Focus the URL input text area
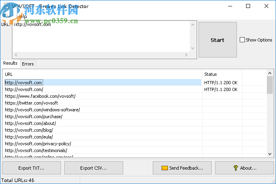The width and height of the screenshot is (276, 184). pos(101,36)
